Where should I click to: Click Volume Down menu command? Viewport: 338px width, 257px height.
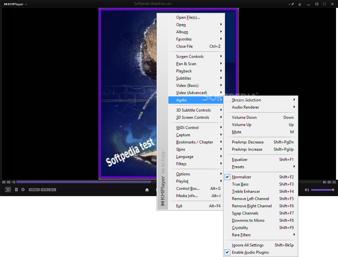click(x=261, y=117)
